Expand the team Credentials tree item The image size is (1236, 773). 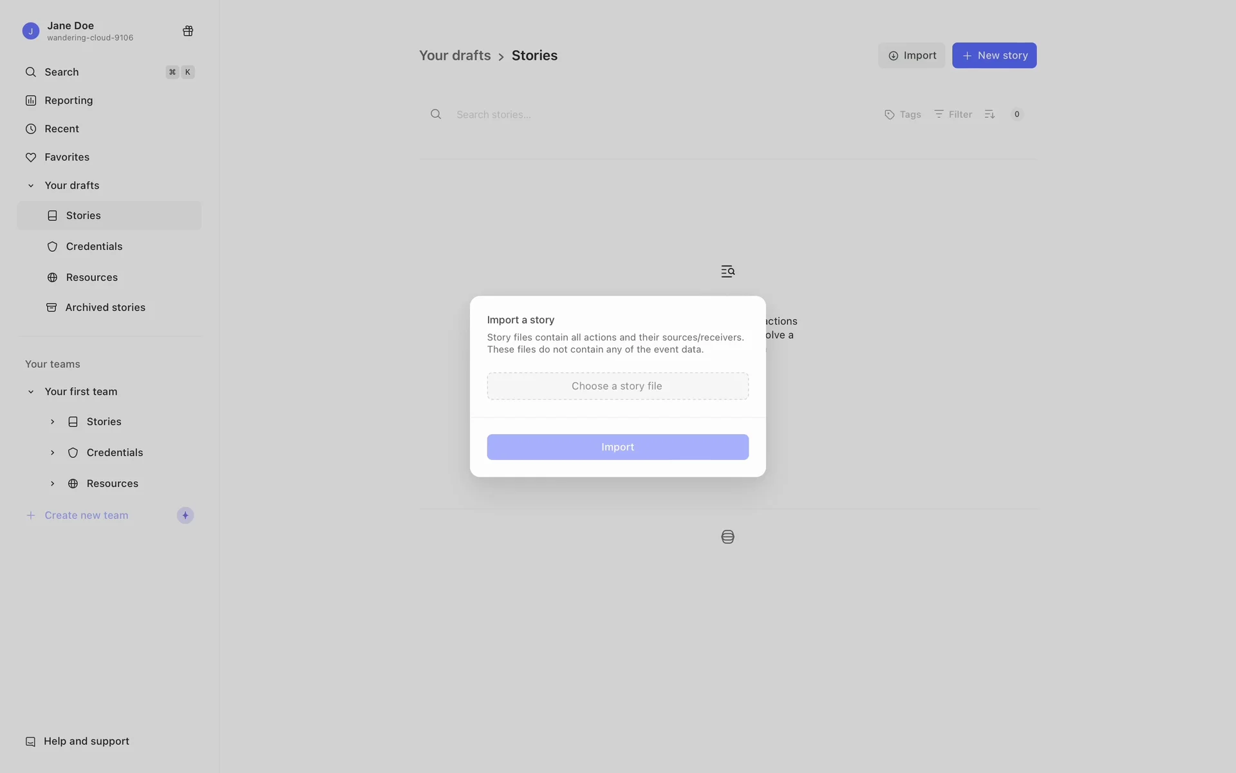click(52, 453)
